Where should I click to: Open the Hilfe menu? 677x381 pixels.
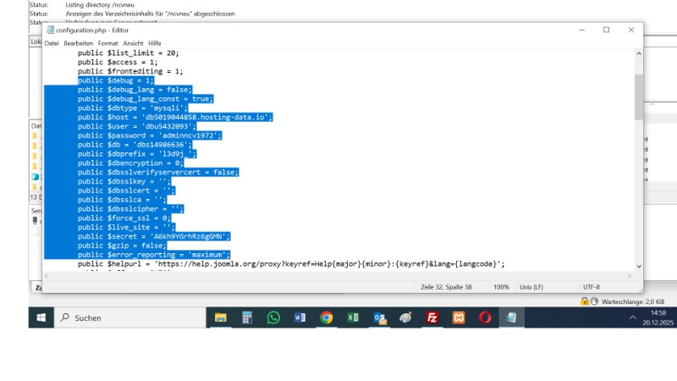(155, 43)
